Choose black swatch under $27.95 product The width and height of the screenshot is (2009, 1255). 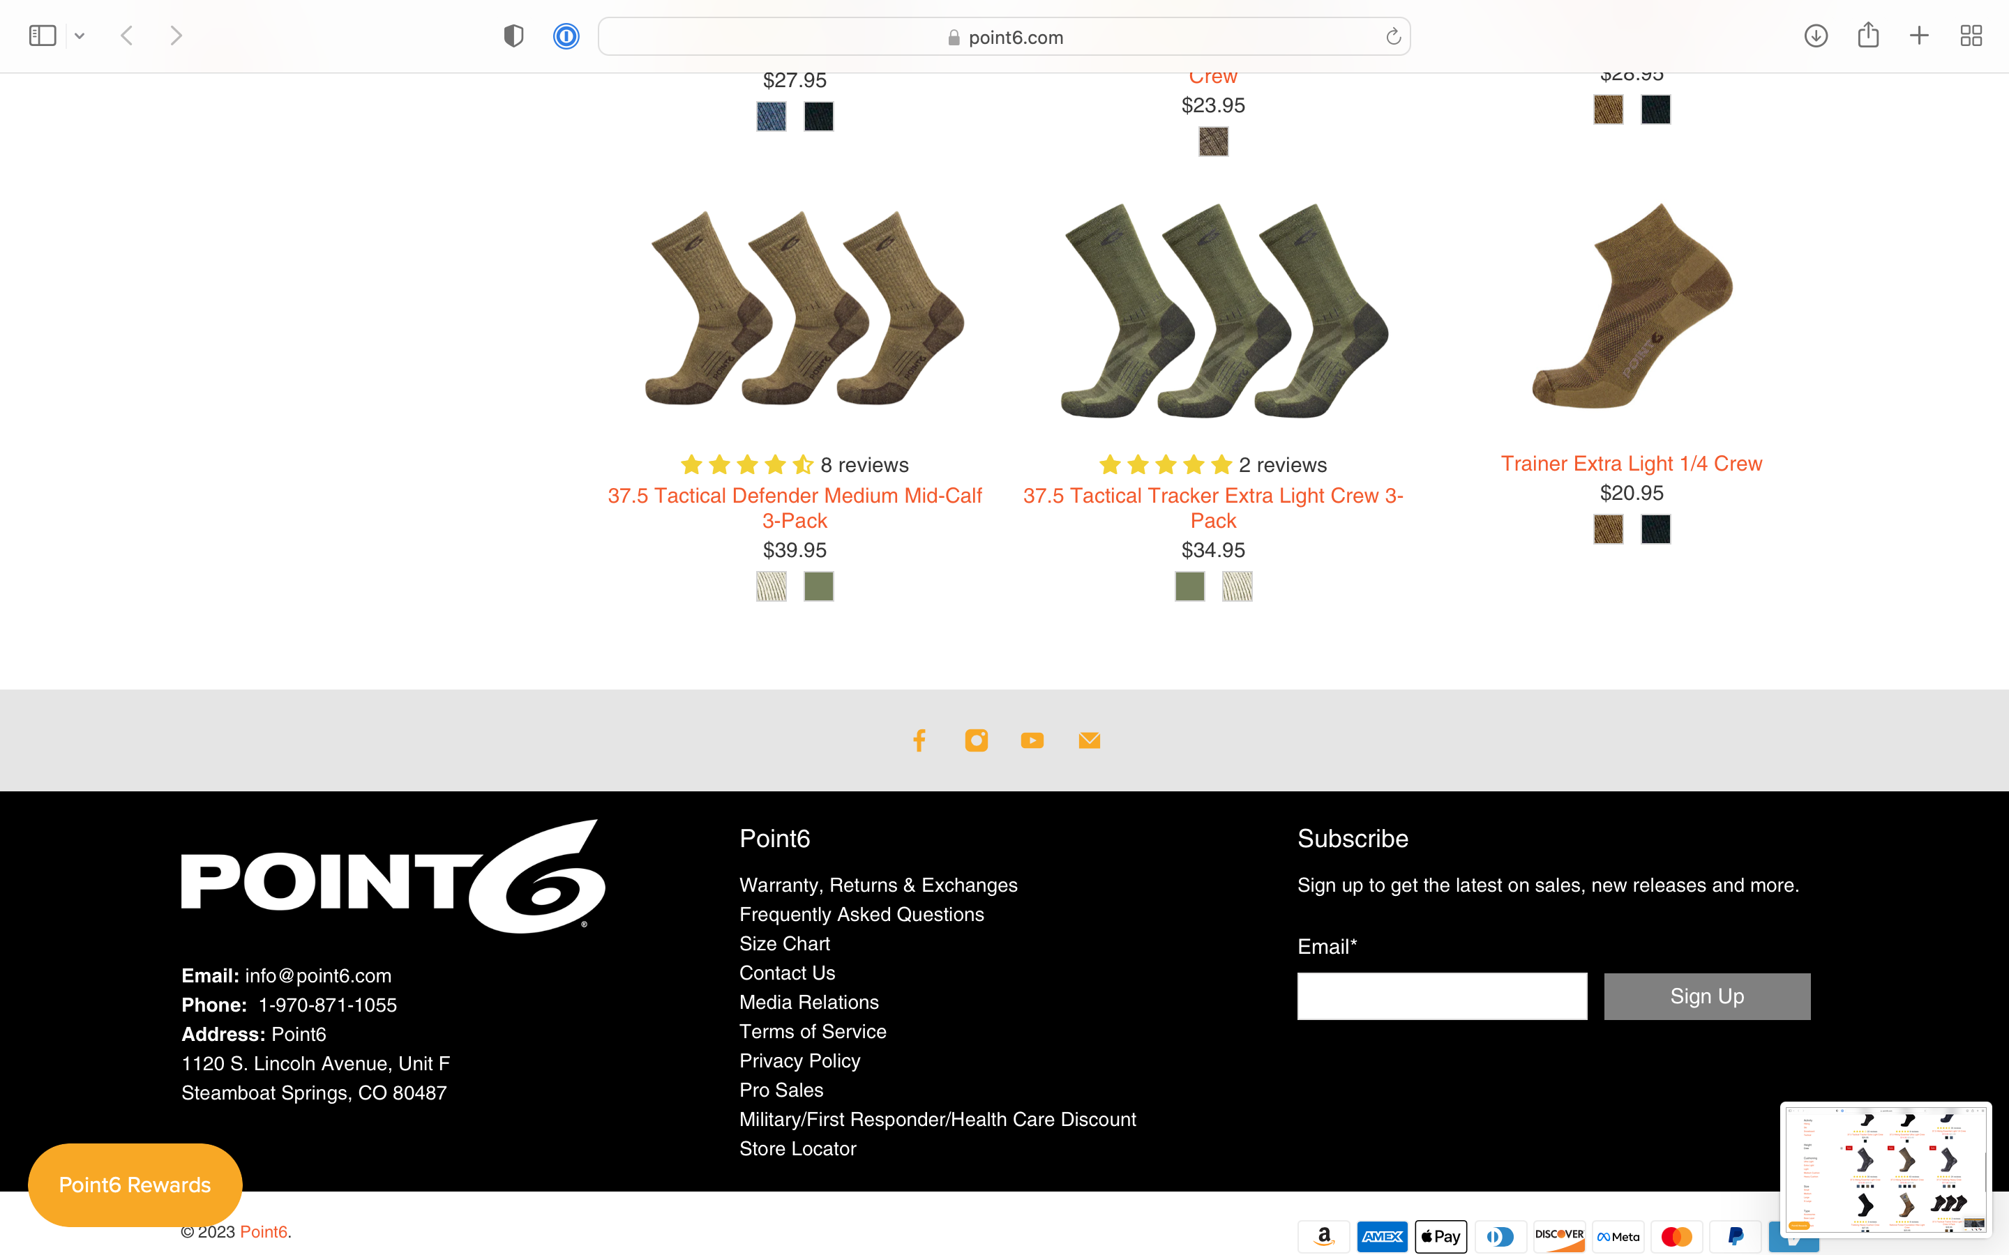(818, 116)
